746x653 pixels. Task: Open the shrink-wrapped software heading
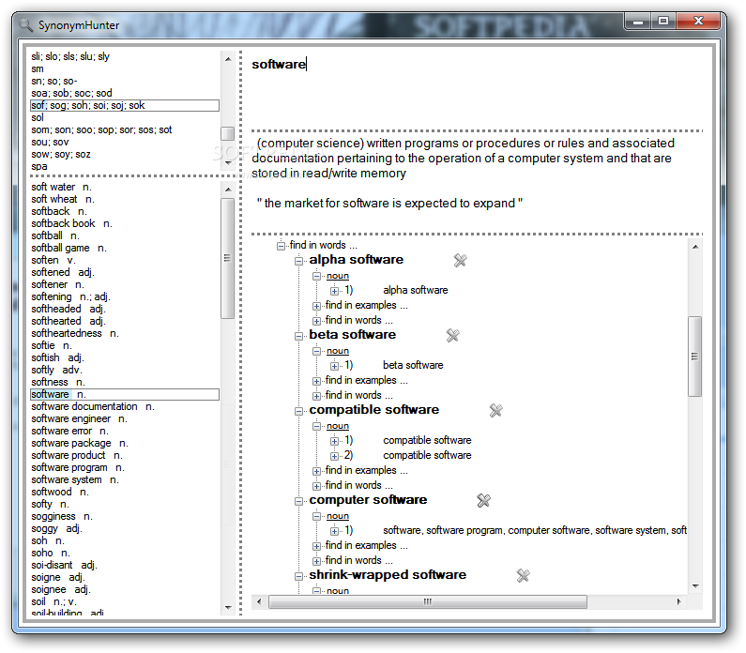coord(388,574)
